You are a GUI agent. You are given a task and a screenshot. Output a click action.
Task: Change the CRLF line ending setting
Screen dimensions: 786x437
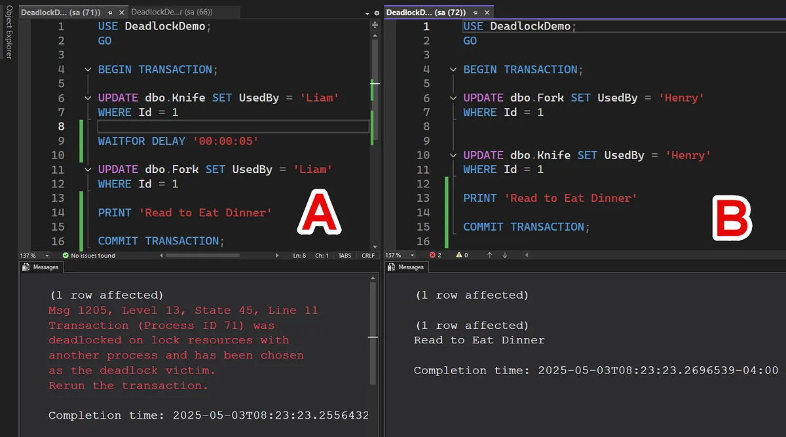pyautogui.click(x=367, y=256)
